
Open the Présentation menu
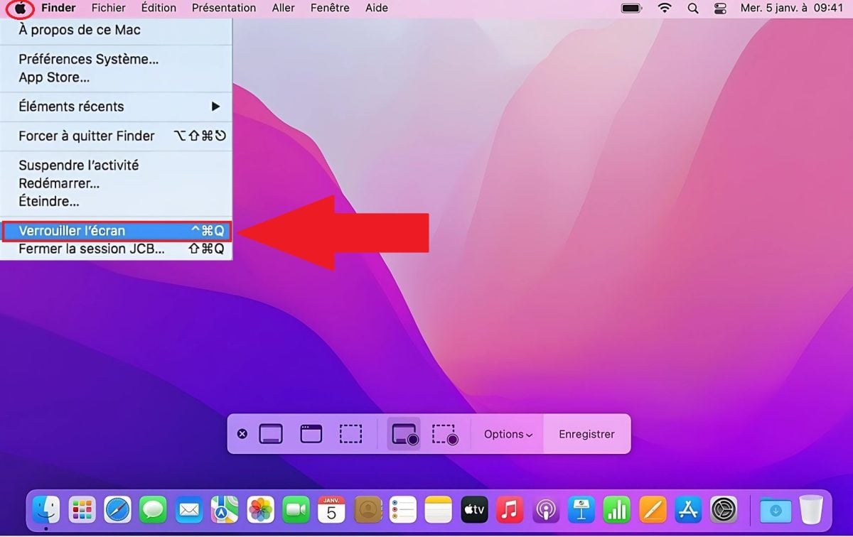(x=224, y=9)
